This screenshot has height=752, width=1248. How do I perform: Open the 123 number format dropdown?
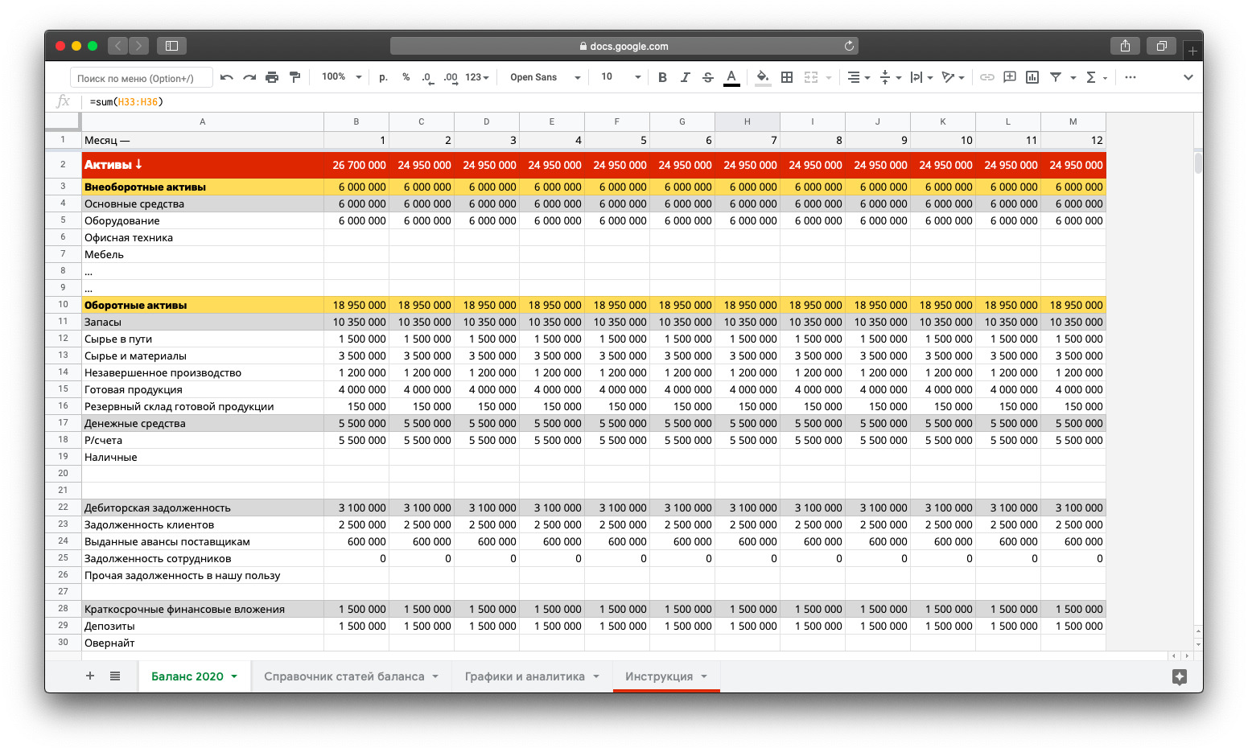tap(477, 77)
